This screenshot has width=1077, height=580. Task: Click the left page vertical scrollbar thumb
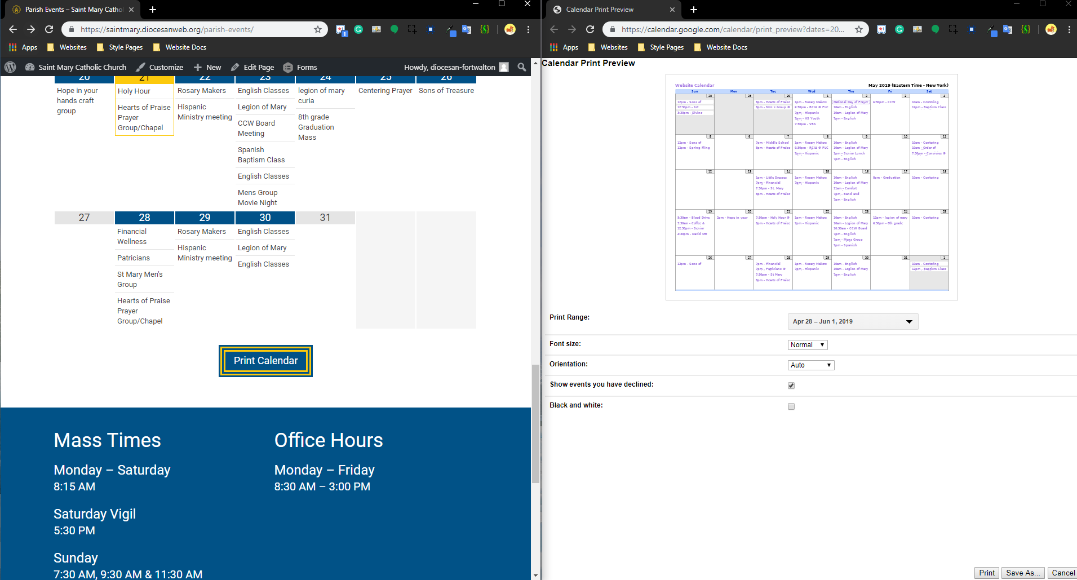pyautogui.click(x=535, y=423)
